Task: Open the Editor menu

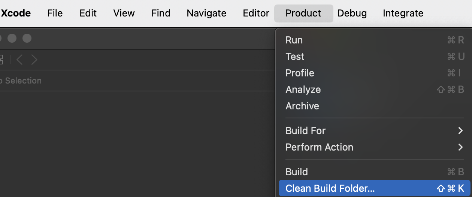Action: point(256,13)
